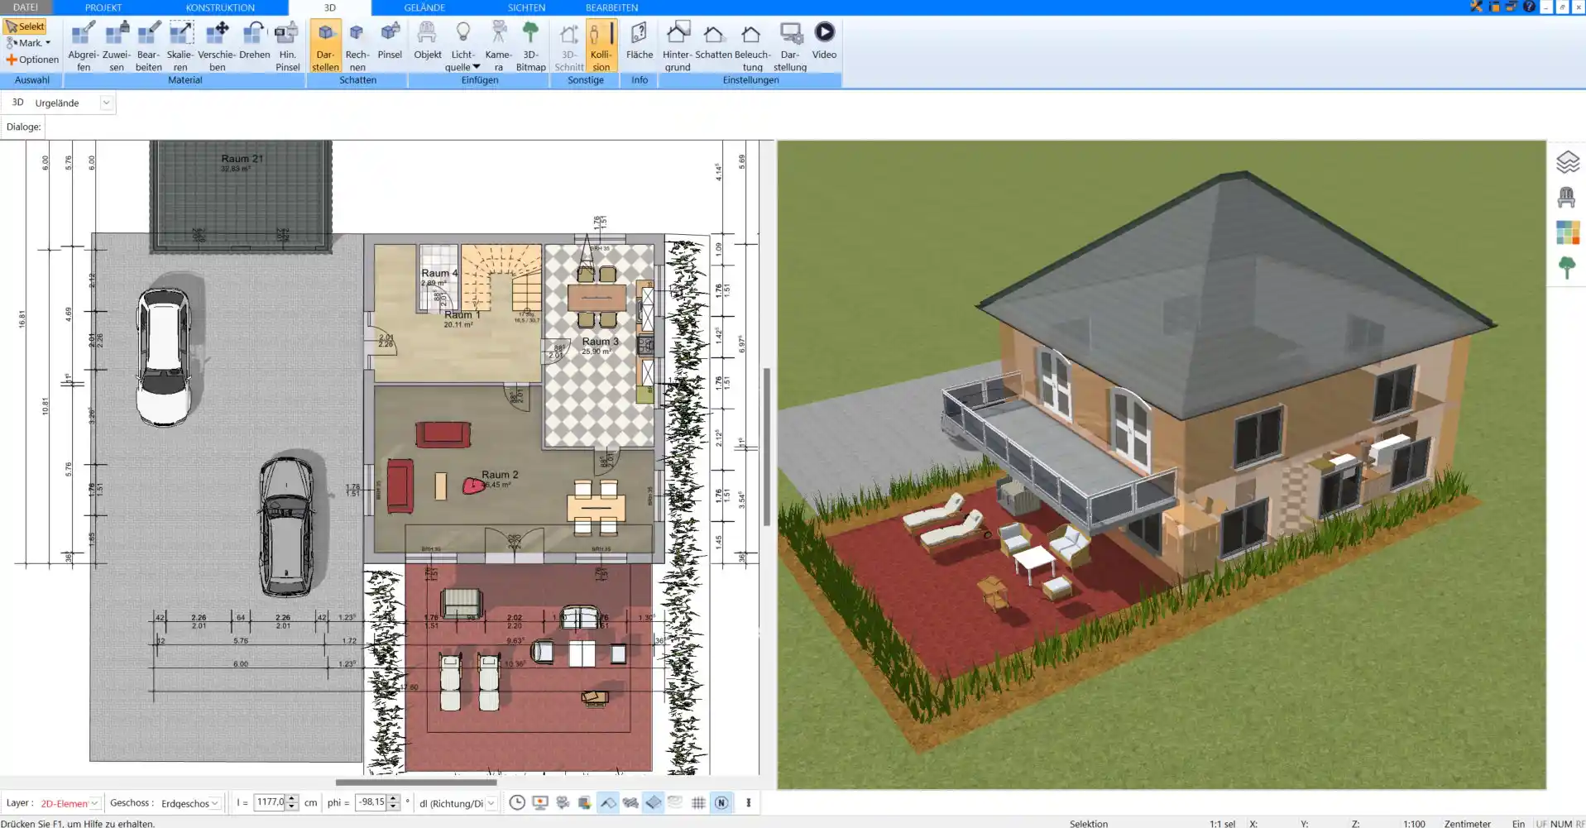This screenshot has width=1586, height=828.
Task: Toggle the grid display in the status bar
Action: coord(699,802)
